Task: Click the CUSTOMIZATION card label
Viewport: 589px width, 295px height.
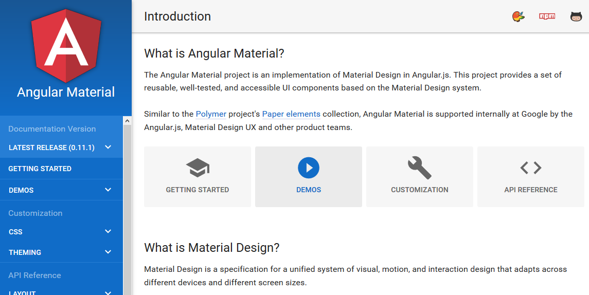Action: [420, 190]
